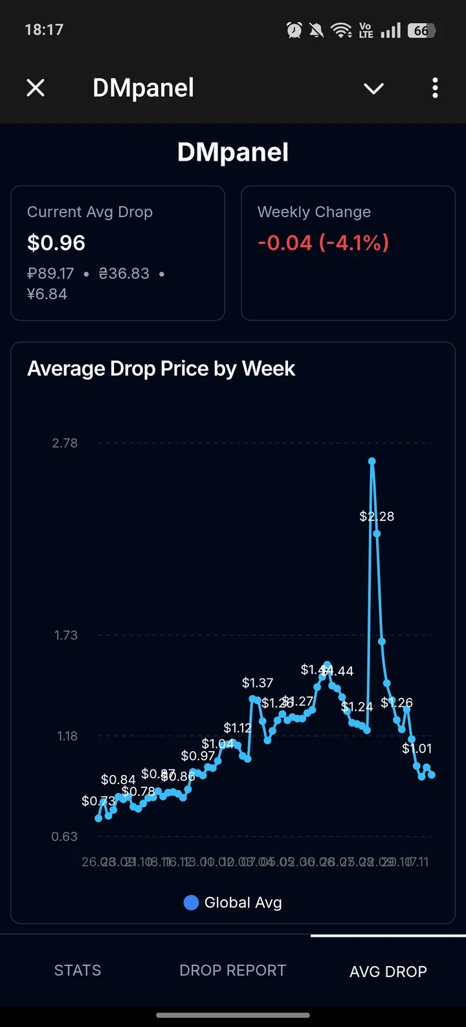Tap the Wi-Fi status icon
Image resolution: width=466 pixels, height=1027 pixels.
(x=340, y=30)
